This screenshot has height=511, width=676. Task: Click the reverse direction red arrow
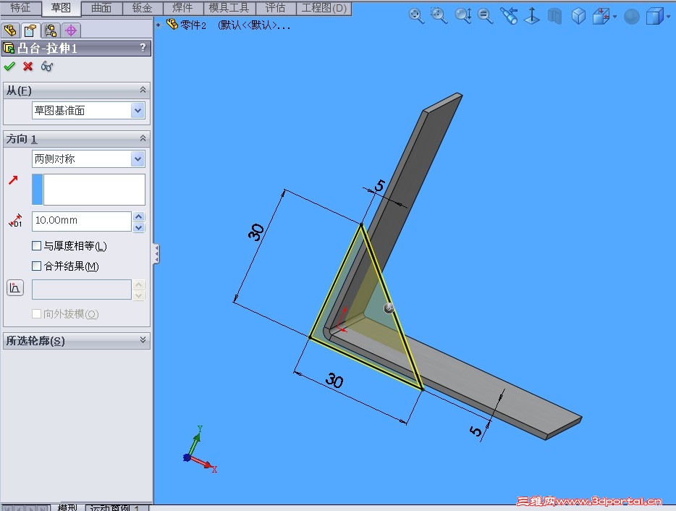(13, 180)
